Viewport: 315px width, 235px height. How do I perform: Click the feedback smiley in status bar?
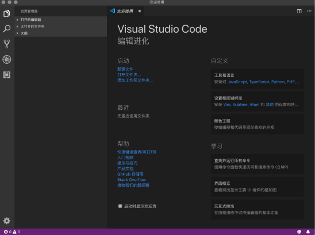[x=299, y=232]
